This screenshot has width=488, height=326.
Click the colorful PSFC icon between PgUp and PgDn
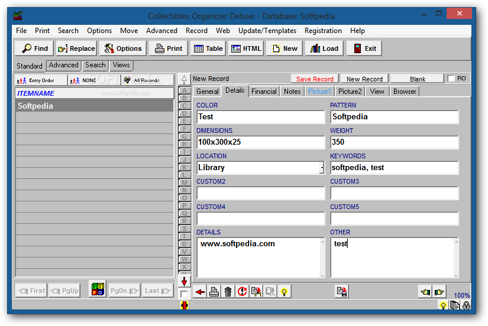click(98, 289)
